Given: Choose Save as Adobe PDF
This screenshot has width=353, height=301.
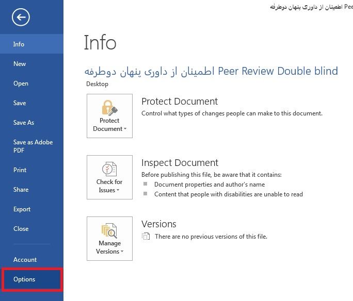Looking at the screenshot, I should [31, 146].
